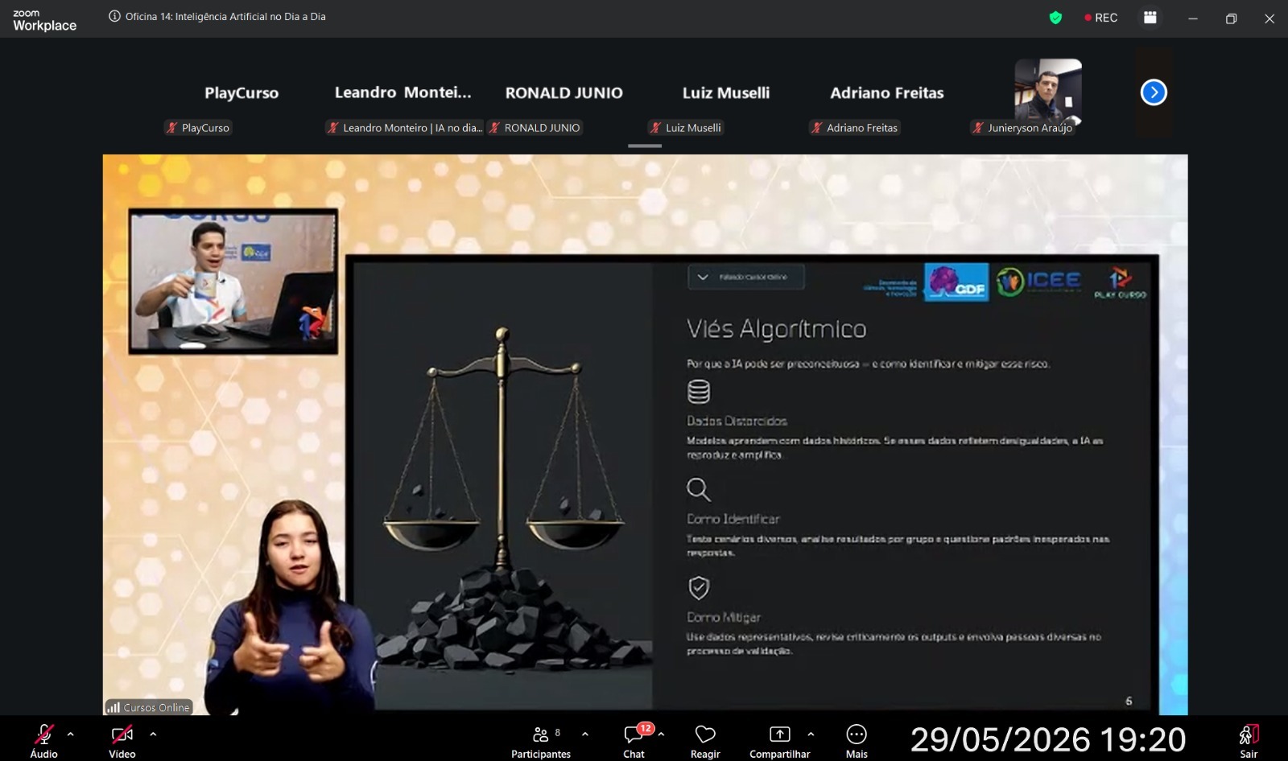Click the sign language interpreter video
This screenshot has height=761, width=1288.
pos(290,607)
